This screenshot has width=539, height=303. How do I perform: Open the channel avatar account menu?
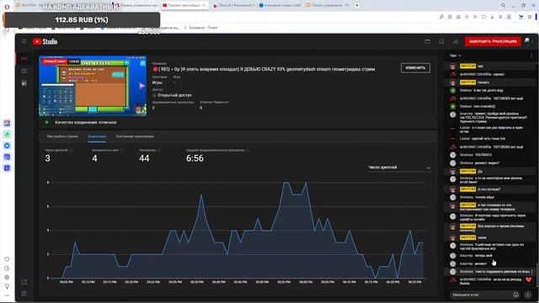coord(528,41)
